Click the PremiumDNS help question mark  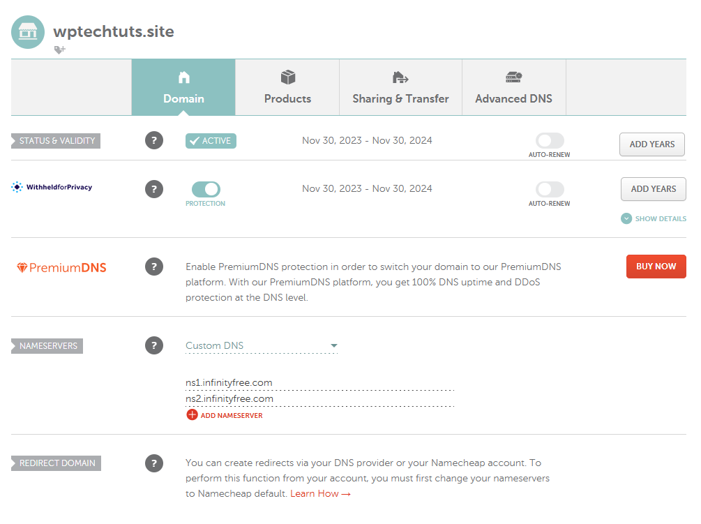click(154, 267)
